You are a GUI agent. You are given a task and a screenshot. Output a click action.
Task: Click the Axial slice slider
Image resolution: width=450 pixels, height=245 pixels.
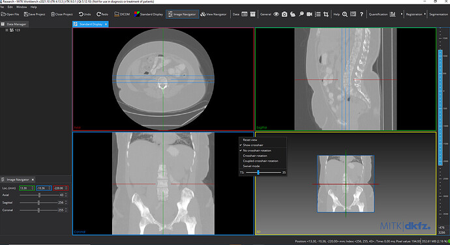coord(38,195)
